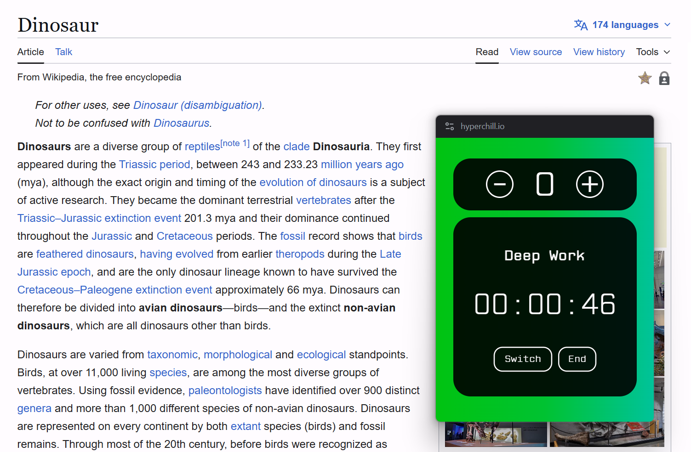Click the page protection padlock icon
Image resolution: width=691 pixels, height=452 pixels.
(664, 79)
